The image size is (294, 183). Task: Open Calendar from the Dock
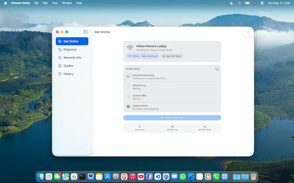point(74,176)
